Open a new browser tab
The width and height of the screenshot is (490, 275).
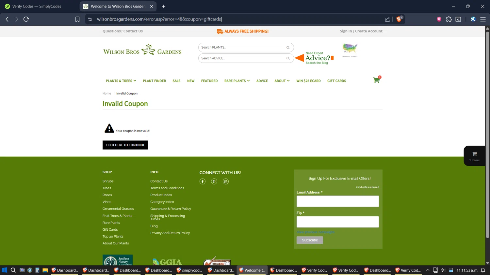(164, 6)
